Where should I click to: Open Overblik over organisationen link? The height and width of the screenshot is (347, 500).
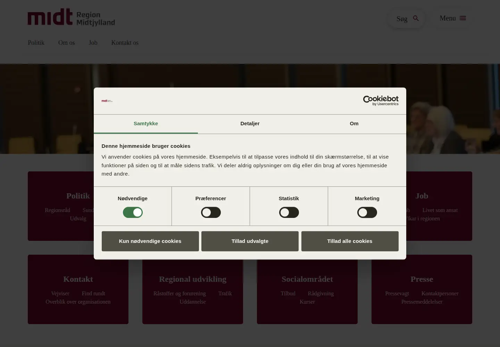tap(78, 302)
